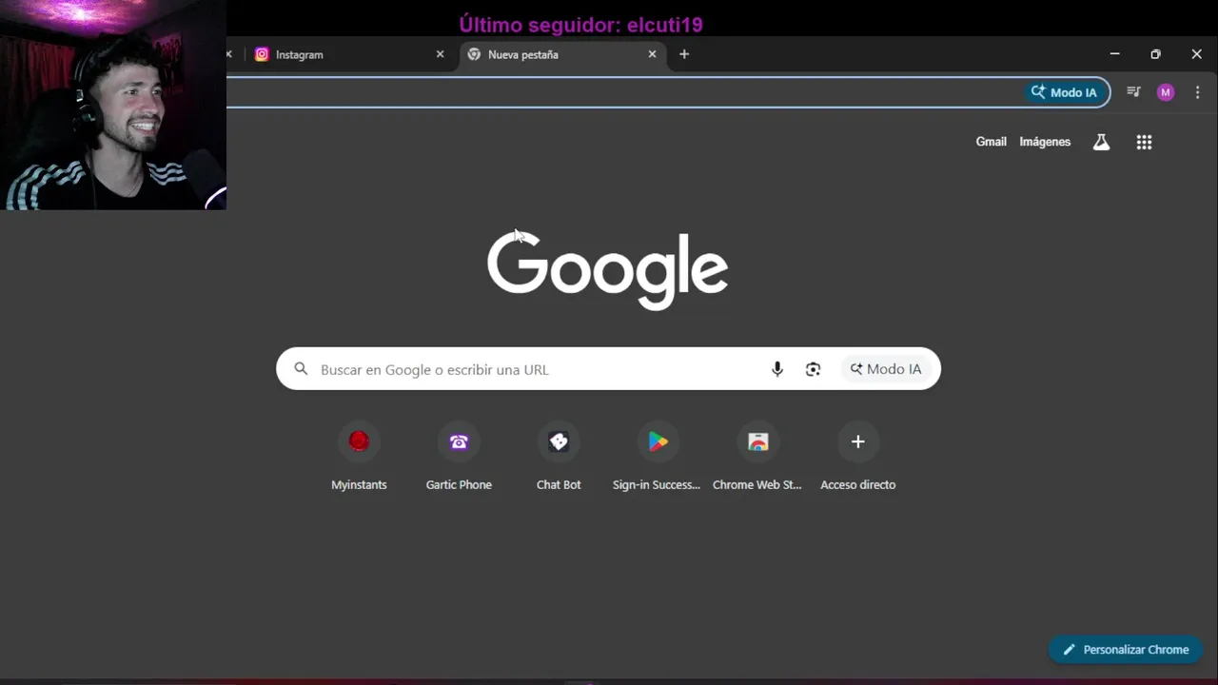
Task: Open the Google apps grid
Action: click(1144, 142)
